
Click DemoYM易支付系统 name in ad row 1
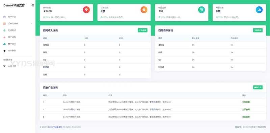click(x=72, y=102)
